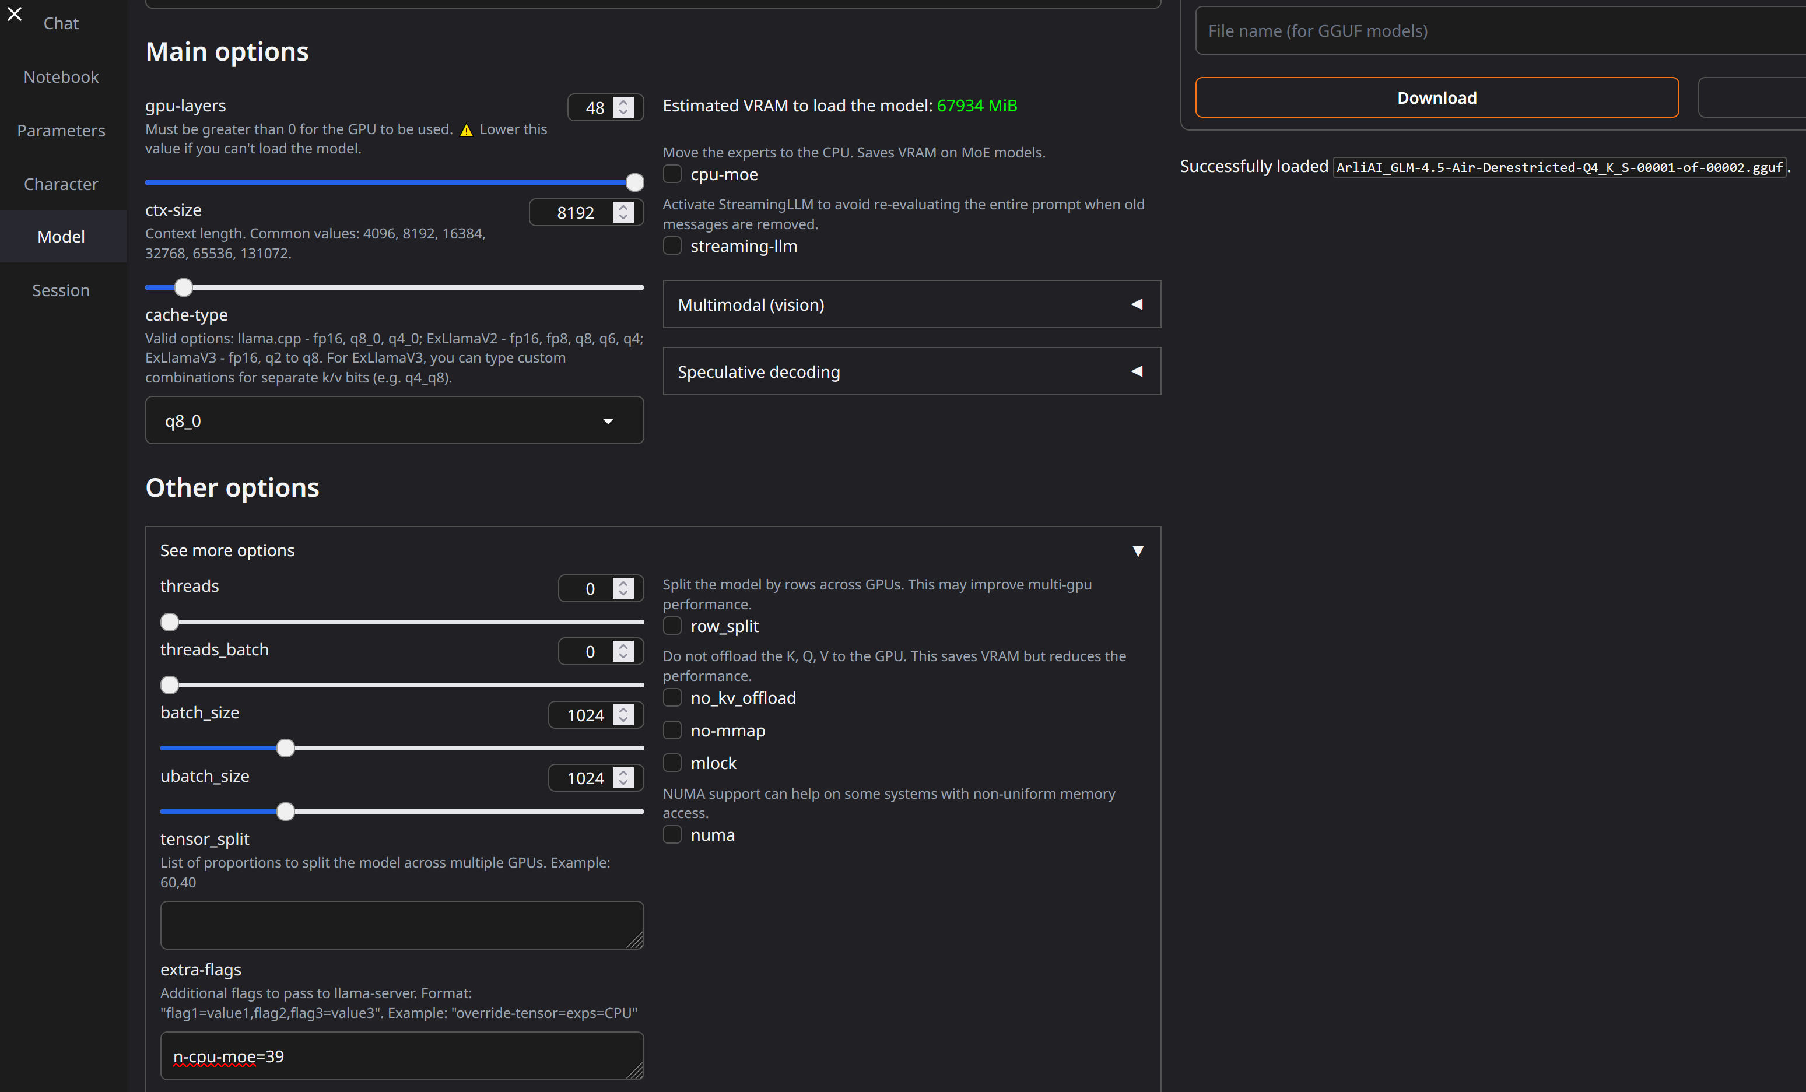
Task: Increase gpu-layers with up stepper arrow
Action: coord(623,103)
